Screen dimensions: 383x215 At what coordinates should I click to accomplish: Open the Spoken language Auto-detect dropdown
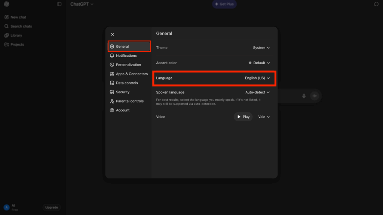257,92
